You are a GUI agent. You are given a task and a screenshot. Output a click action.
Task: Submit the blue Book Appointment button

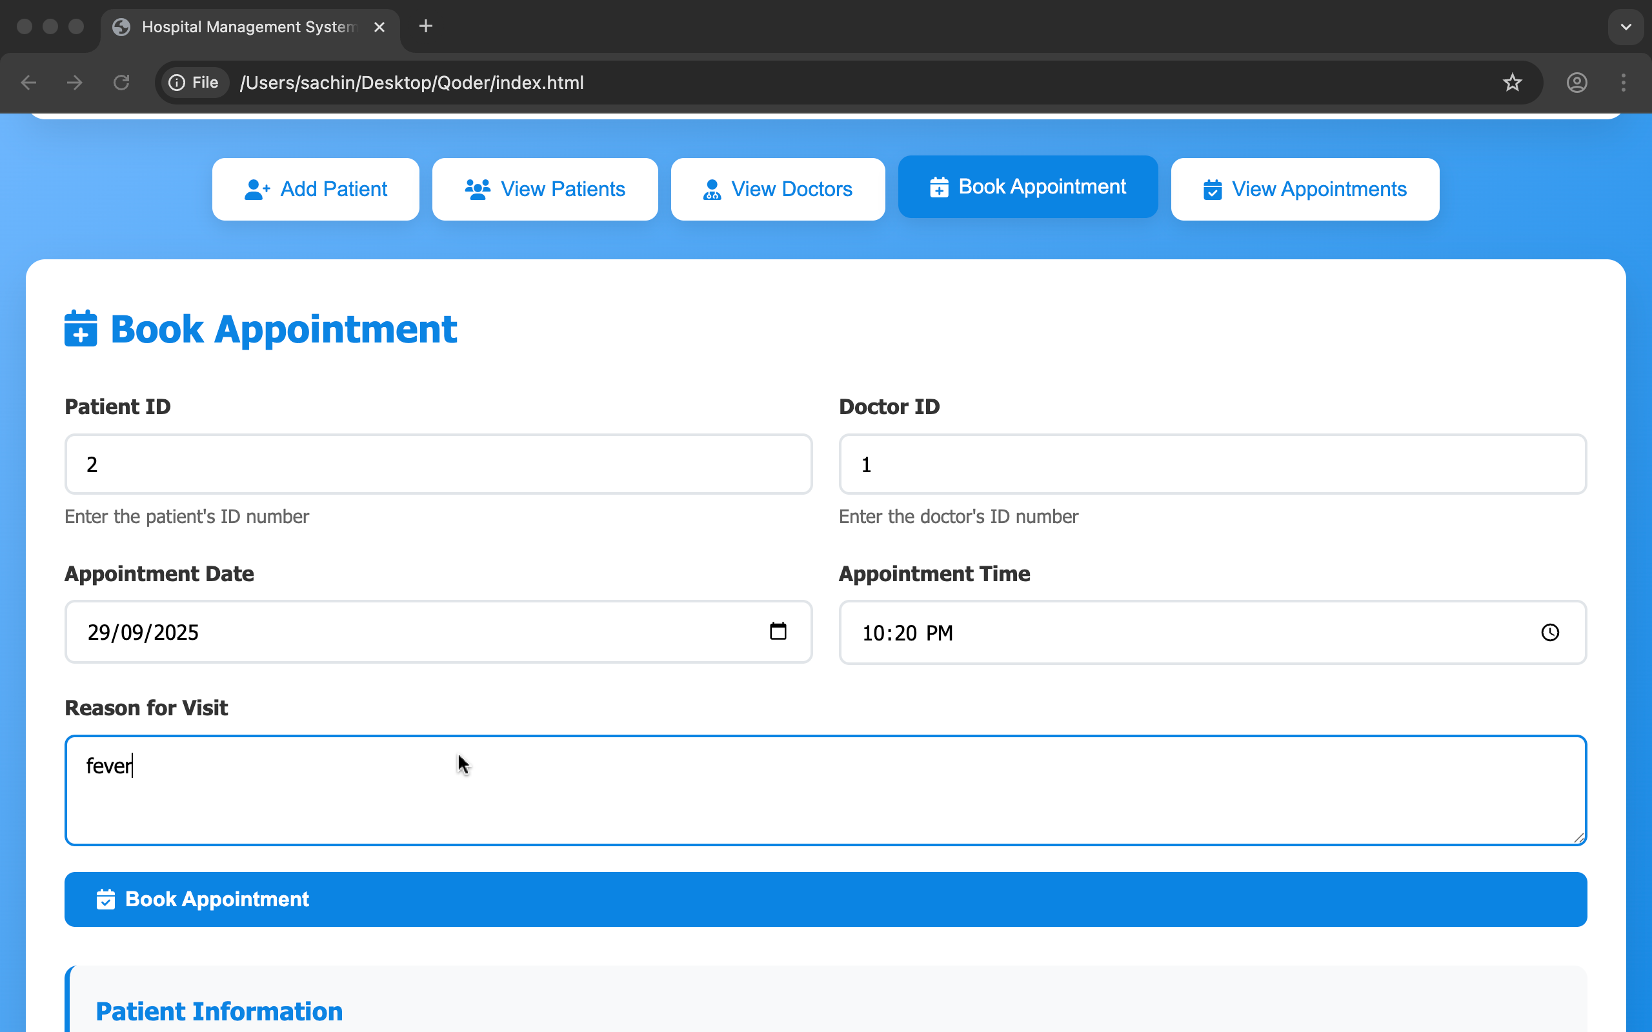825,899
